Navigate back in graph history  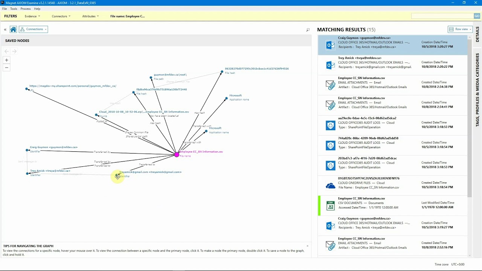(7, 51)
